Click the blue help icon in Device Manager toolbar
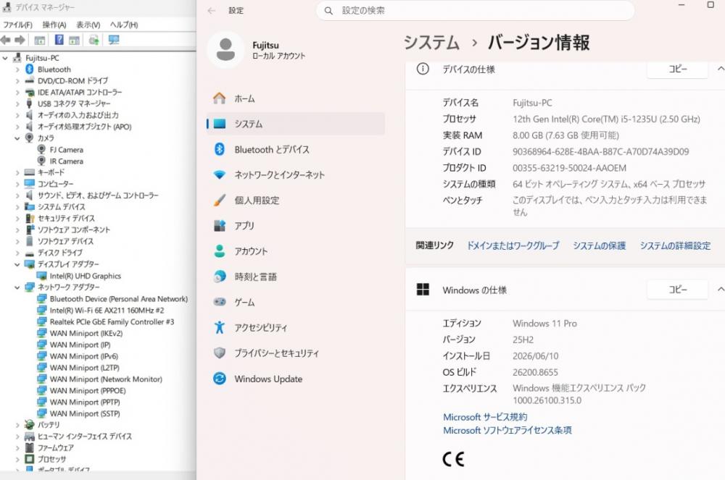This screenshot has width=725, height=480. click(x=59, y=40)
